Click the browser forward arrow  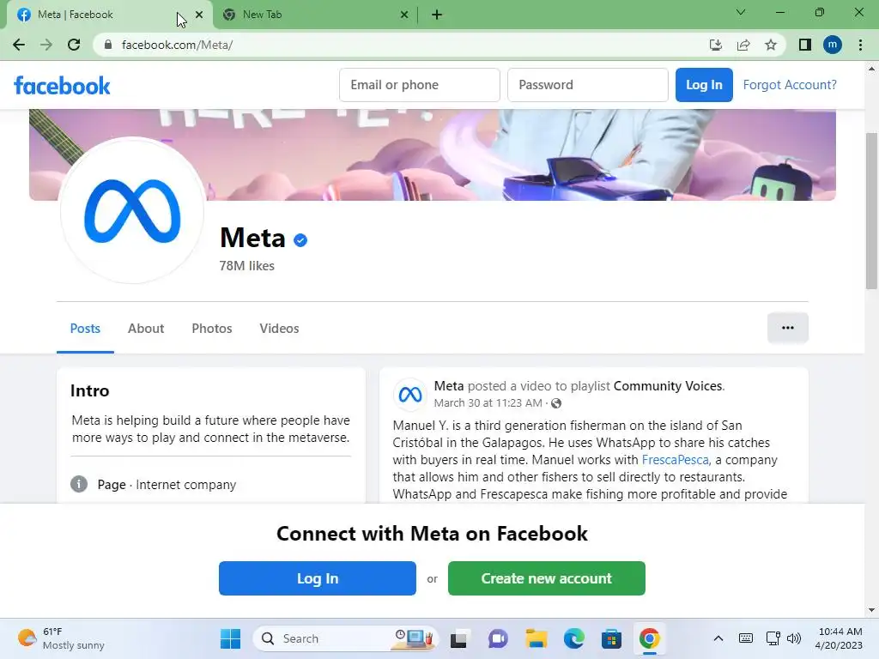[x=46, y=45]
